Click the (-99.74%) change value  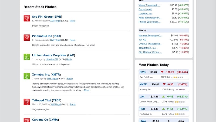[182, 72]
